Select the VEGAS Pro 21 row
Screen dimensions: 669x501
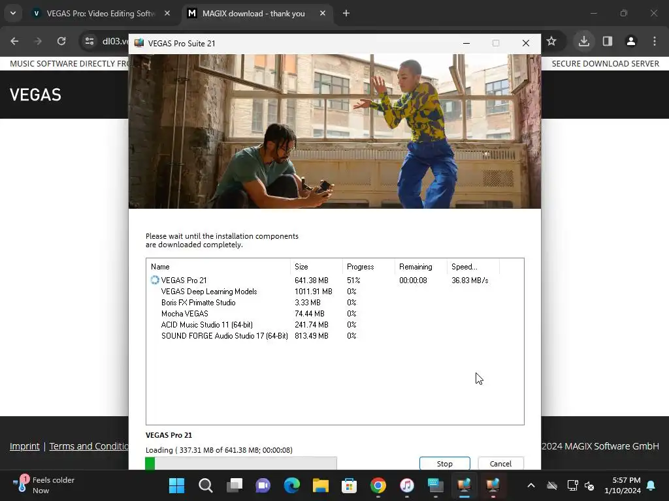click(x=335, y=281)
